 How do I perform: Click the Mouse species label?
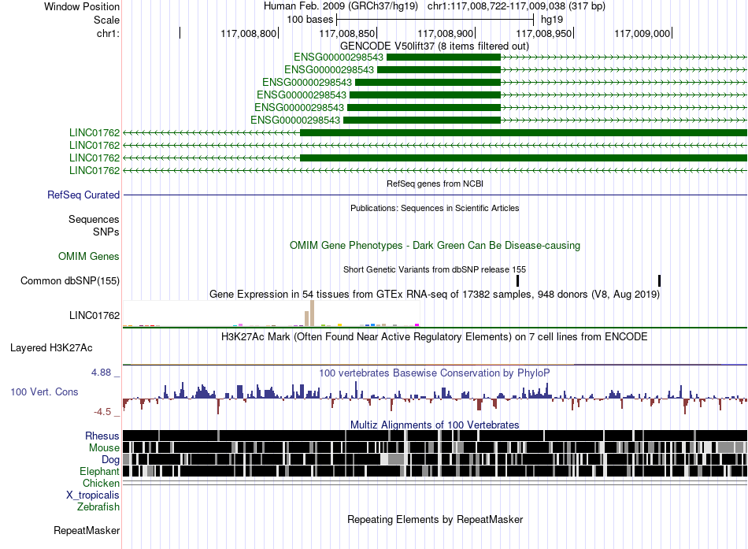tap(104, 448)
